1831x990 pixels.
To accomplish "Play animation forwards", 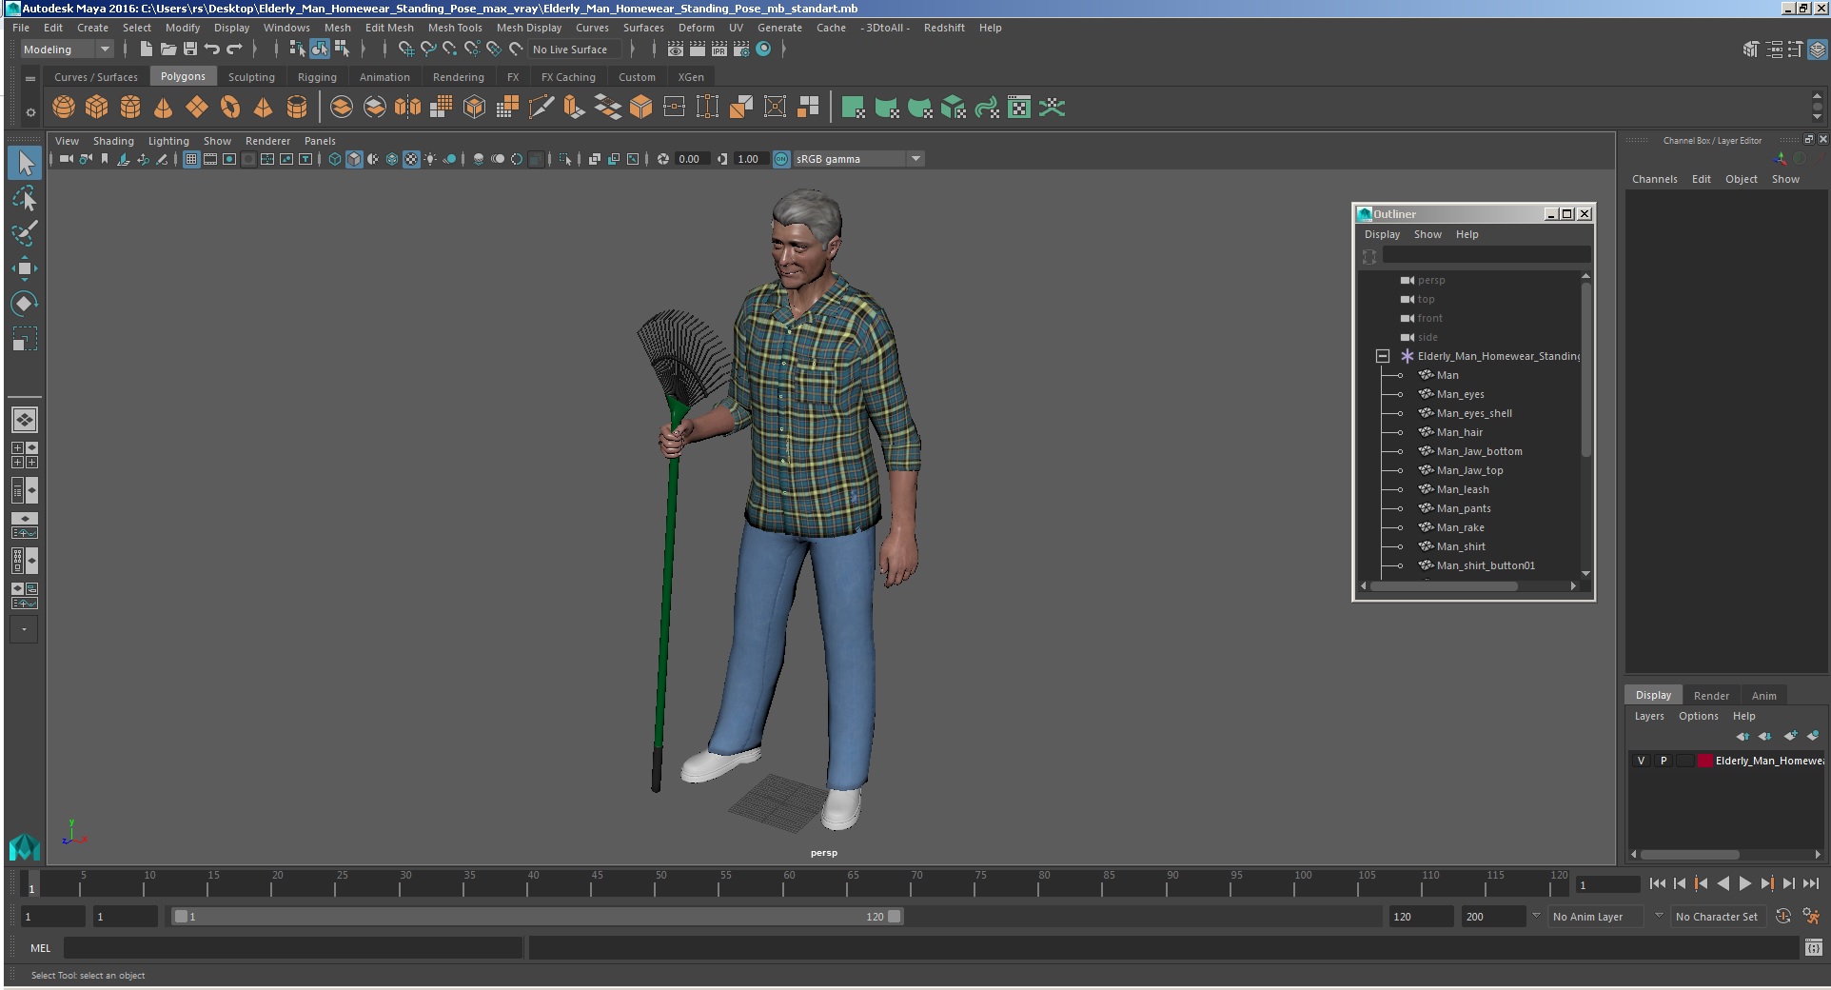I will [x=1744, y=883].
